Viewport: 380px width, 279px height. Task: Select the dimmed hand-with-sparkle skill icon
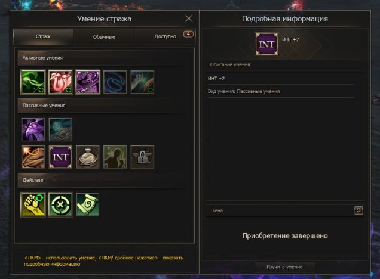pos(142,82)
